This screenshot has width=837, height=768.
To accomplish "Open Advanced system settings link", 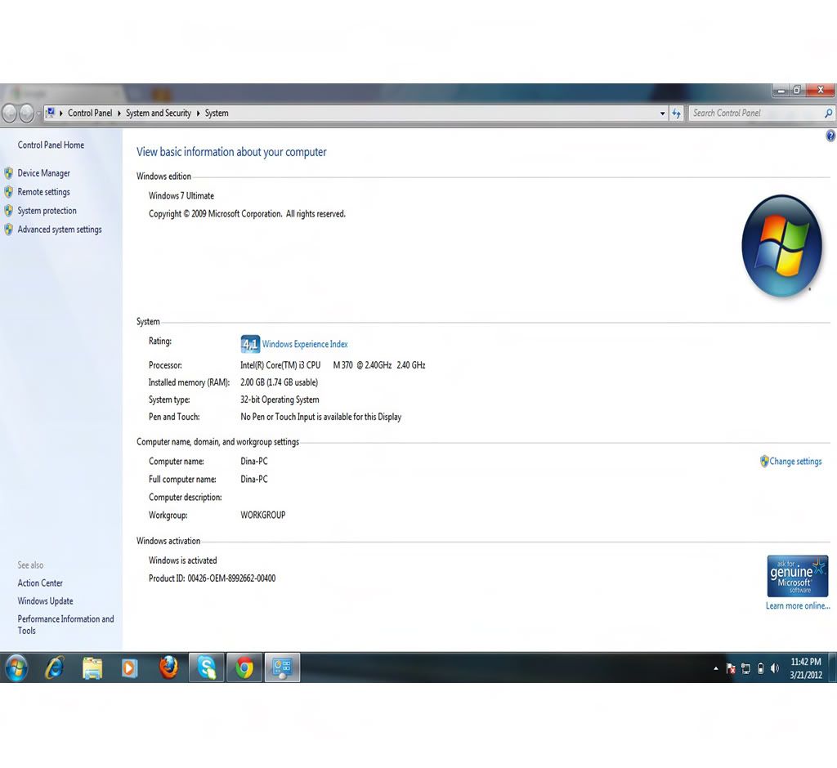I will pos(59,229).
